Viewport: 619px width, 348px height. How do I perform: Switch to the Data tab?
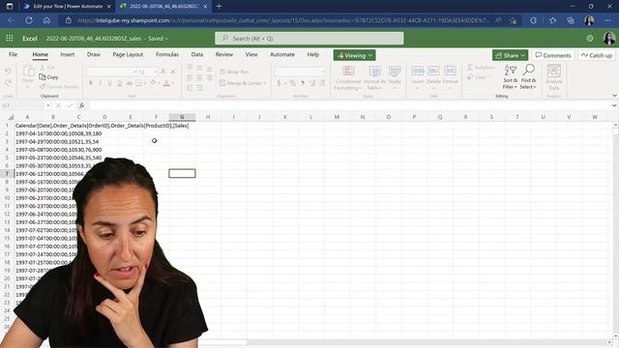(x=197, y=54)
